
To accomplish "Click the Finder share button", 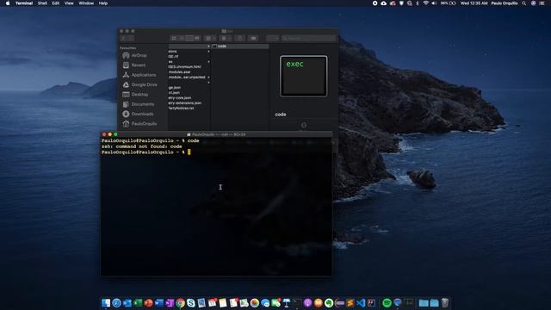I will [240, 38].
